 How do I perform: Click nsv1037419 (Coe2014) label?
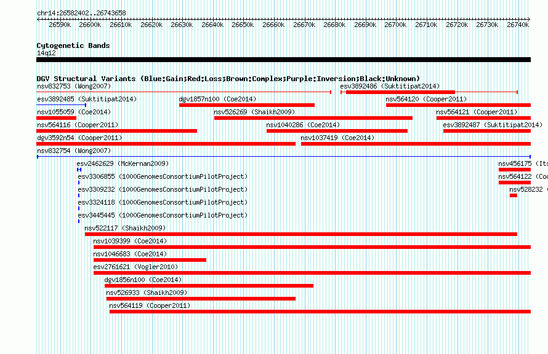click(x=337, y=138)
